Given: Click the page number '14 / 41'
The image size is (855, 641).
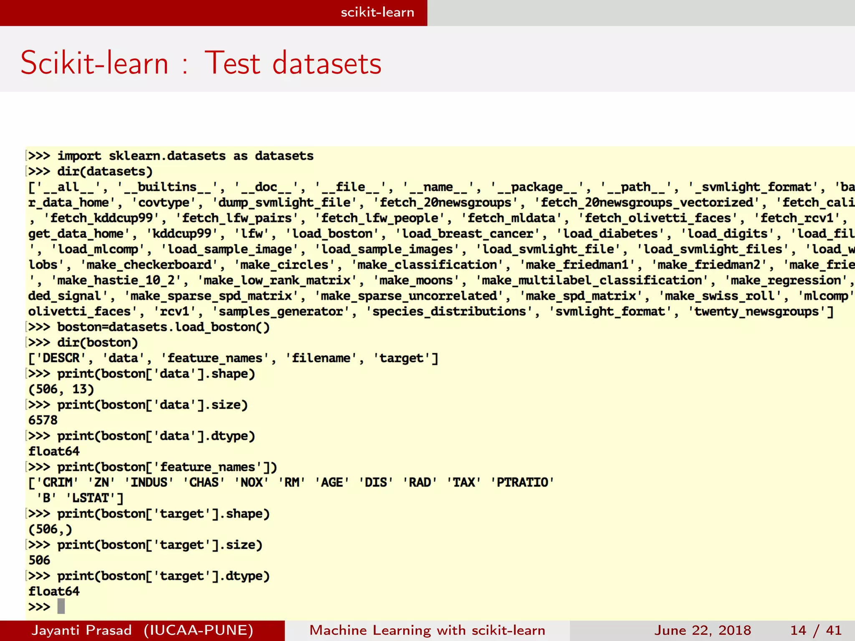Looking at the screenshot, I should click(816, 630).
